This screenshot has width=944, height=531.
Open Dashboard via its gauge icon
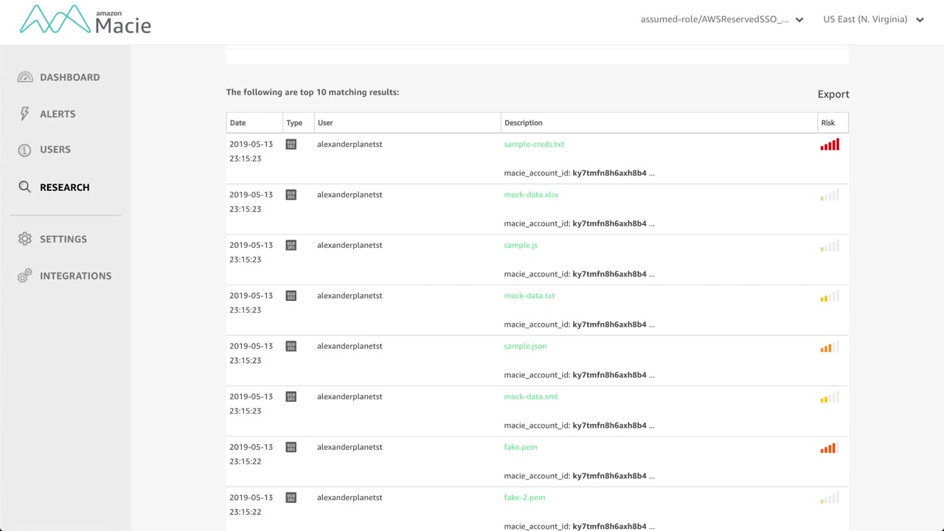pos(25,77)
